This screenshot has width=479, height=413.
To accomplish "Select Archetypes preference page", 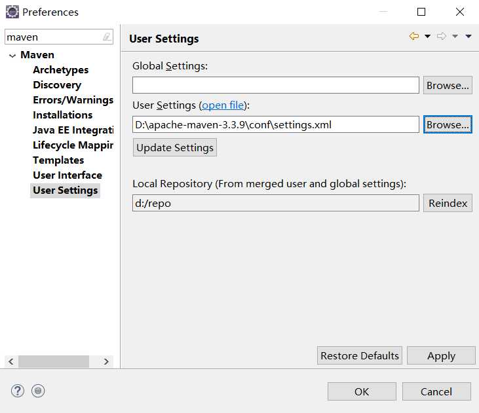I will 61,70.
